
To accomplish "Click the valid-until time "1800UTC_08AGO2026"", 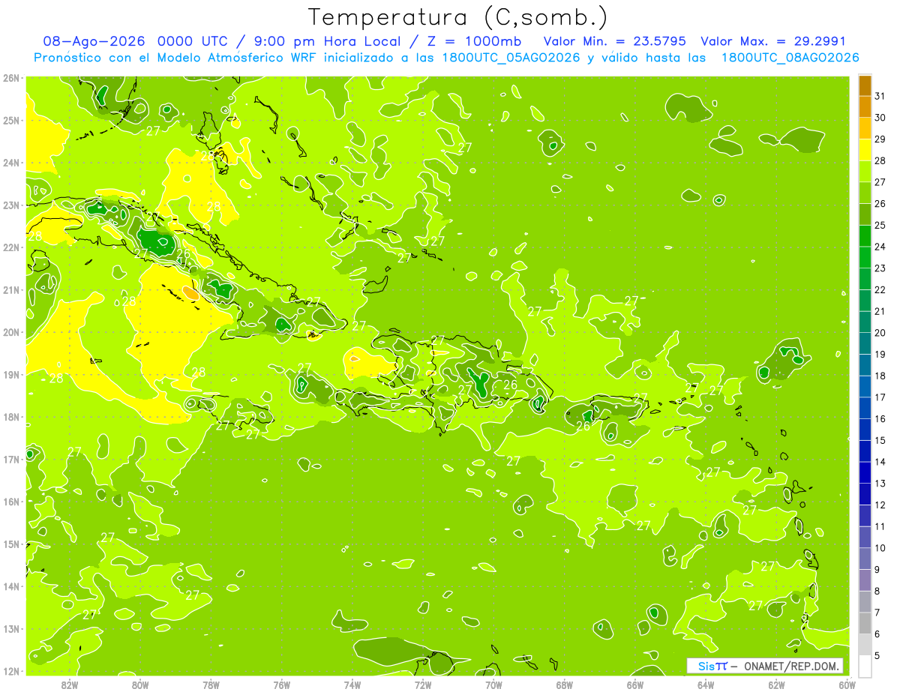I will [x=790, y=58].
